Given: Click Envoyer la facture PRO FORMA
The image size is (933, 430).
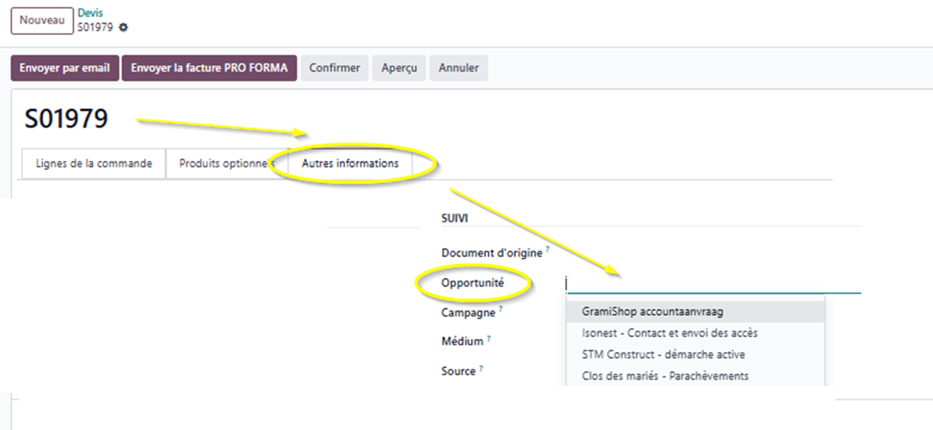Looking at the screenshot, I should point(208,68).
